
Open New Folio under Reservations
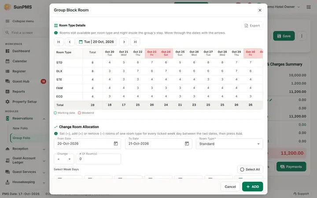click(x=20, y=128)
